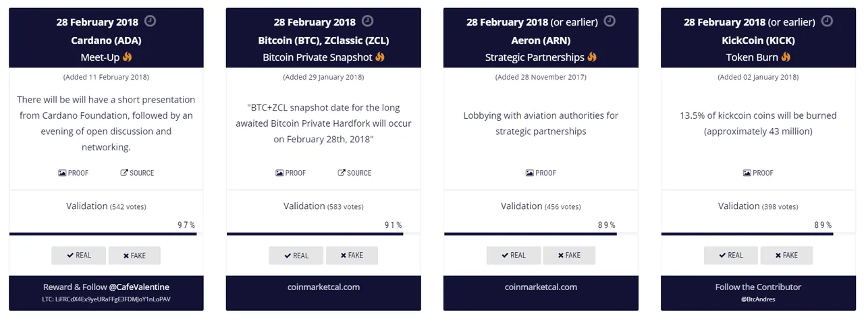Vote FAKE on KickCoin Token Burn

(x=786, y=256)
